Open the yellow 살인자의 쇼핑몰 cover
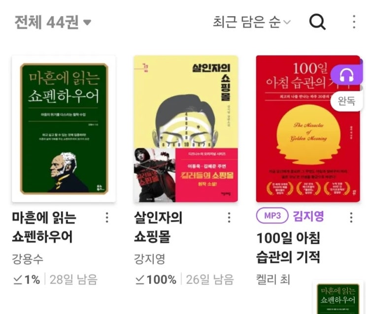The width and height of the screenshot is (366, 314). point(186,129)
